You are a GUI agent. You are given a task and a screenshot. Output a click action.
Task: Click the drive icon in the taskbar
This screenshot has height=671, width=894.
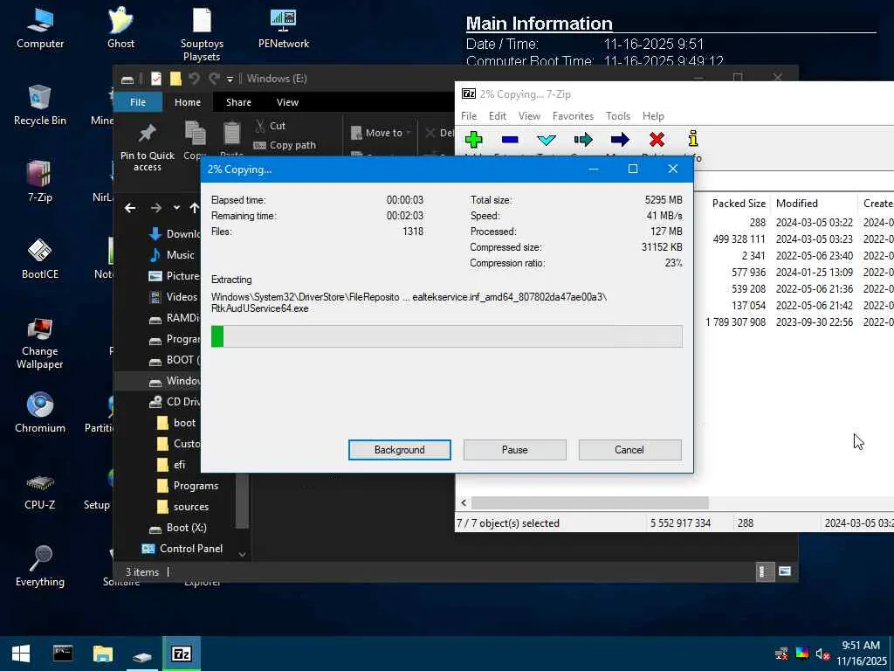tap(142, 655)
